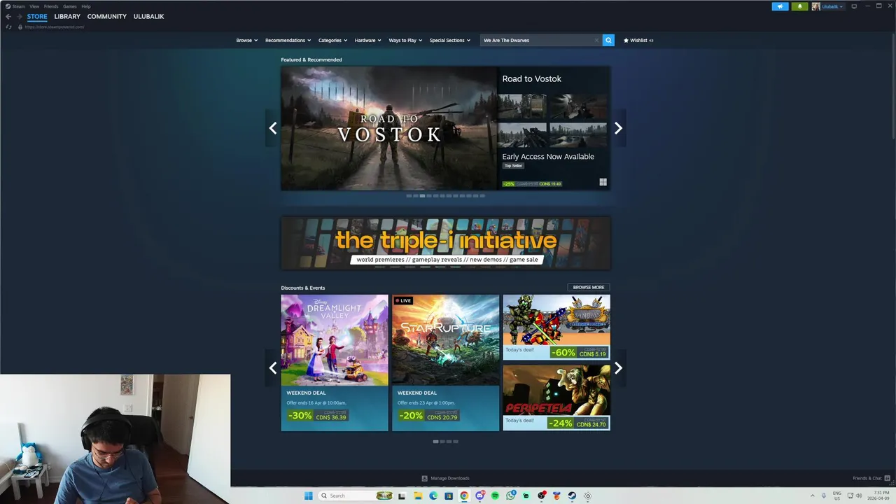Click the Windows taskbar Search box
The width and height of the screenshot is (896, 504).
click(x=355, y=496)
